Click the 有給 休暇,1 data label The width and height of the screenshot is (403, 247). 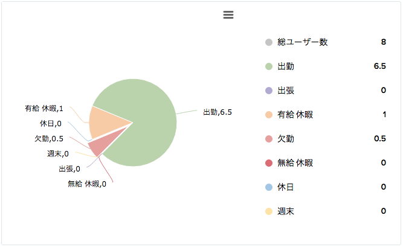pyautogui.click(x=44, y=109)
